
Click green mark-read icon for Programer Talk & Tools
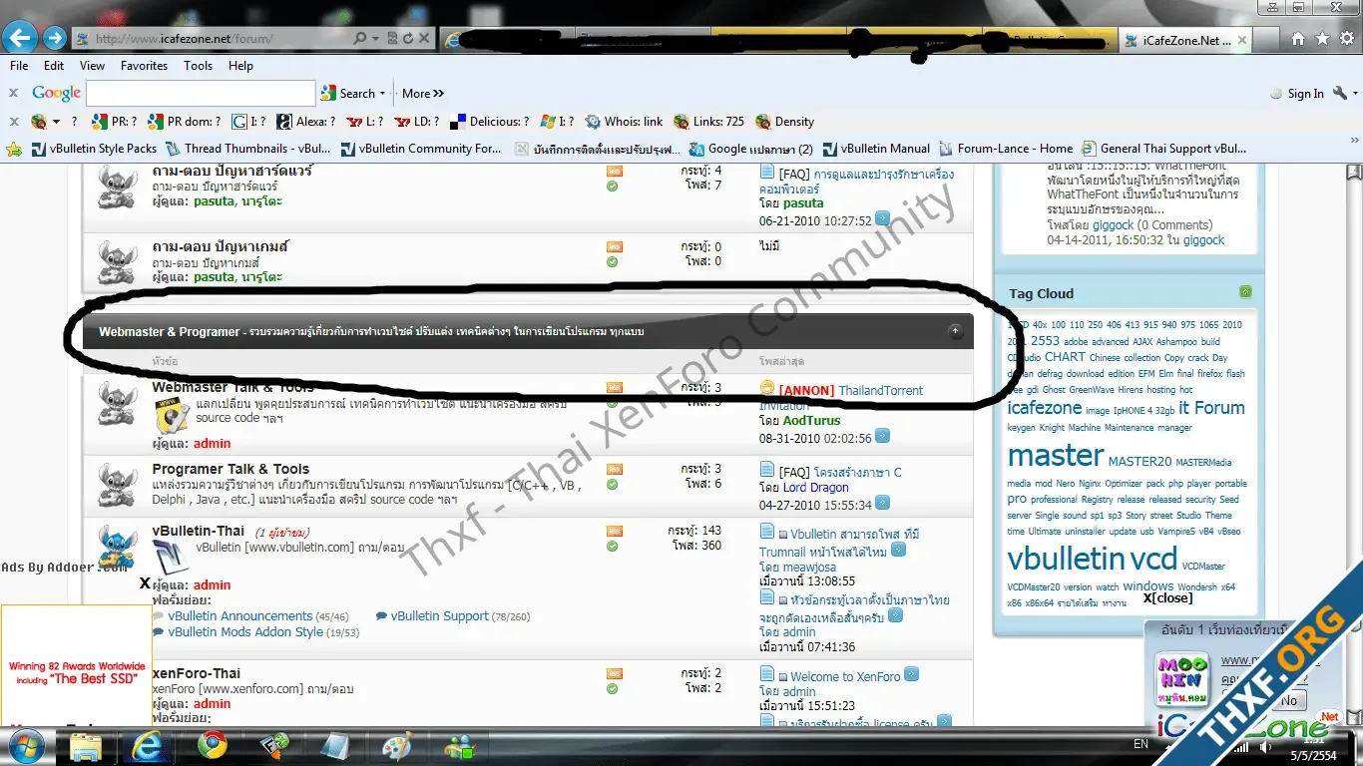613,484
